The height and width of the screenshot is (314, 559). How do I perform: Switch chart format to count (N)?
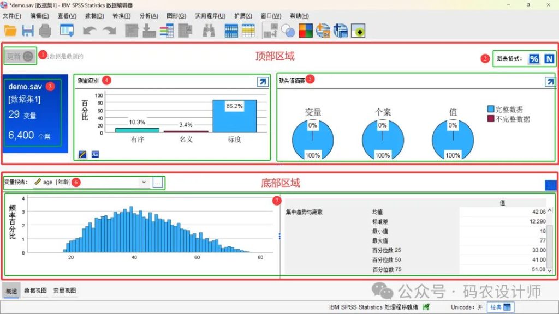(x=549, y=59)
